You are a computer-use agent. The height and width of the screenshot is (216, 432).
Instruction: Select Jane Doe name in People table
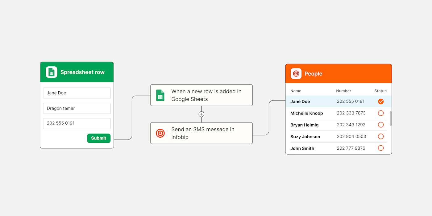(300, 102)
